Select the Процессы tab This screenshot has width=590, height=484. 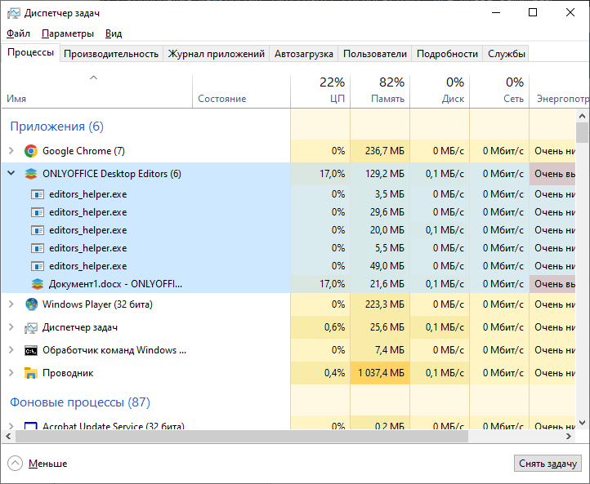pos(30,52)
